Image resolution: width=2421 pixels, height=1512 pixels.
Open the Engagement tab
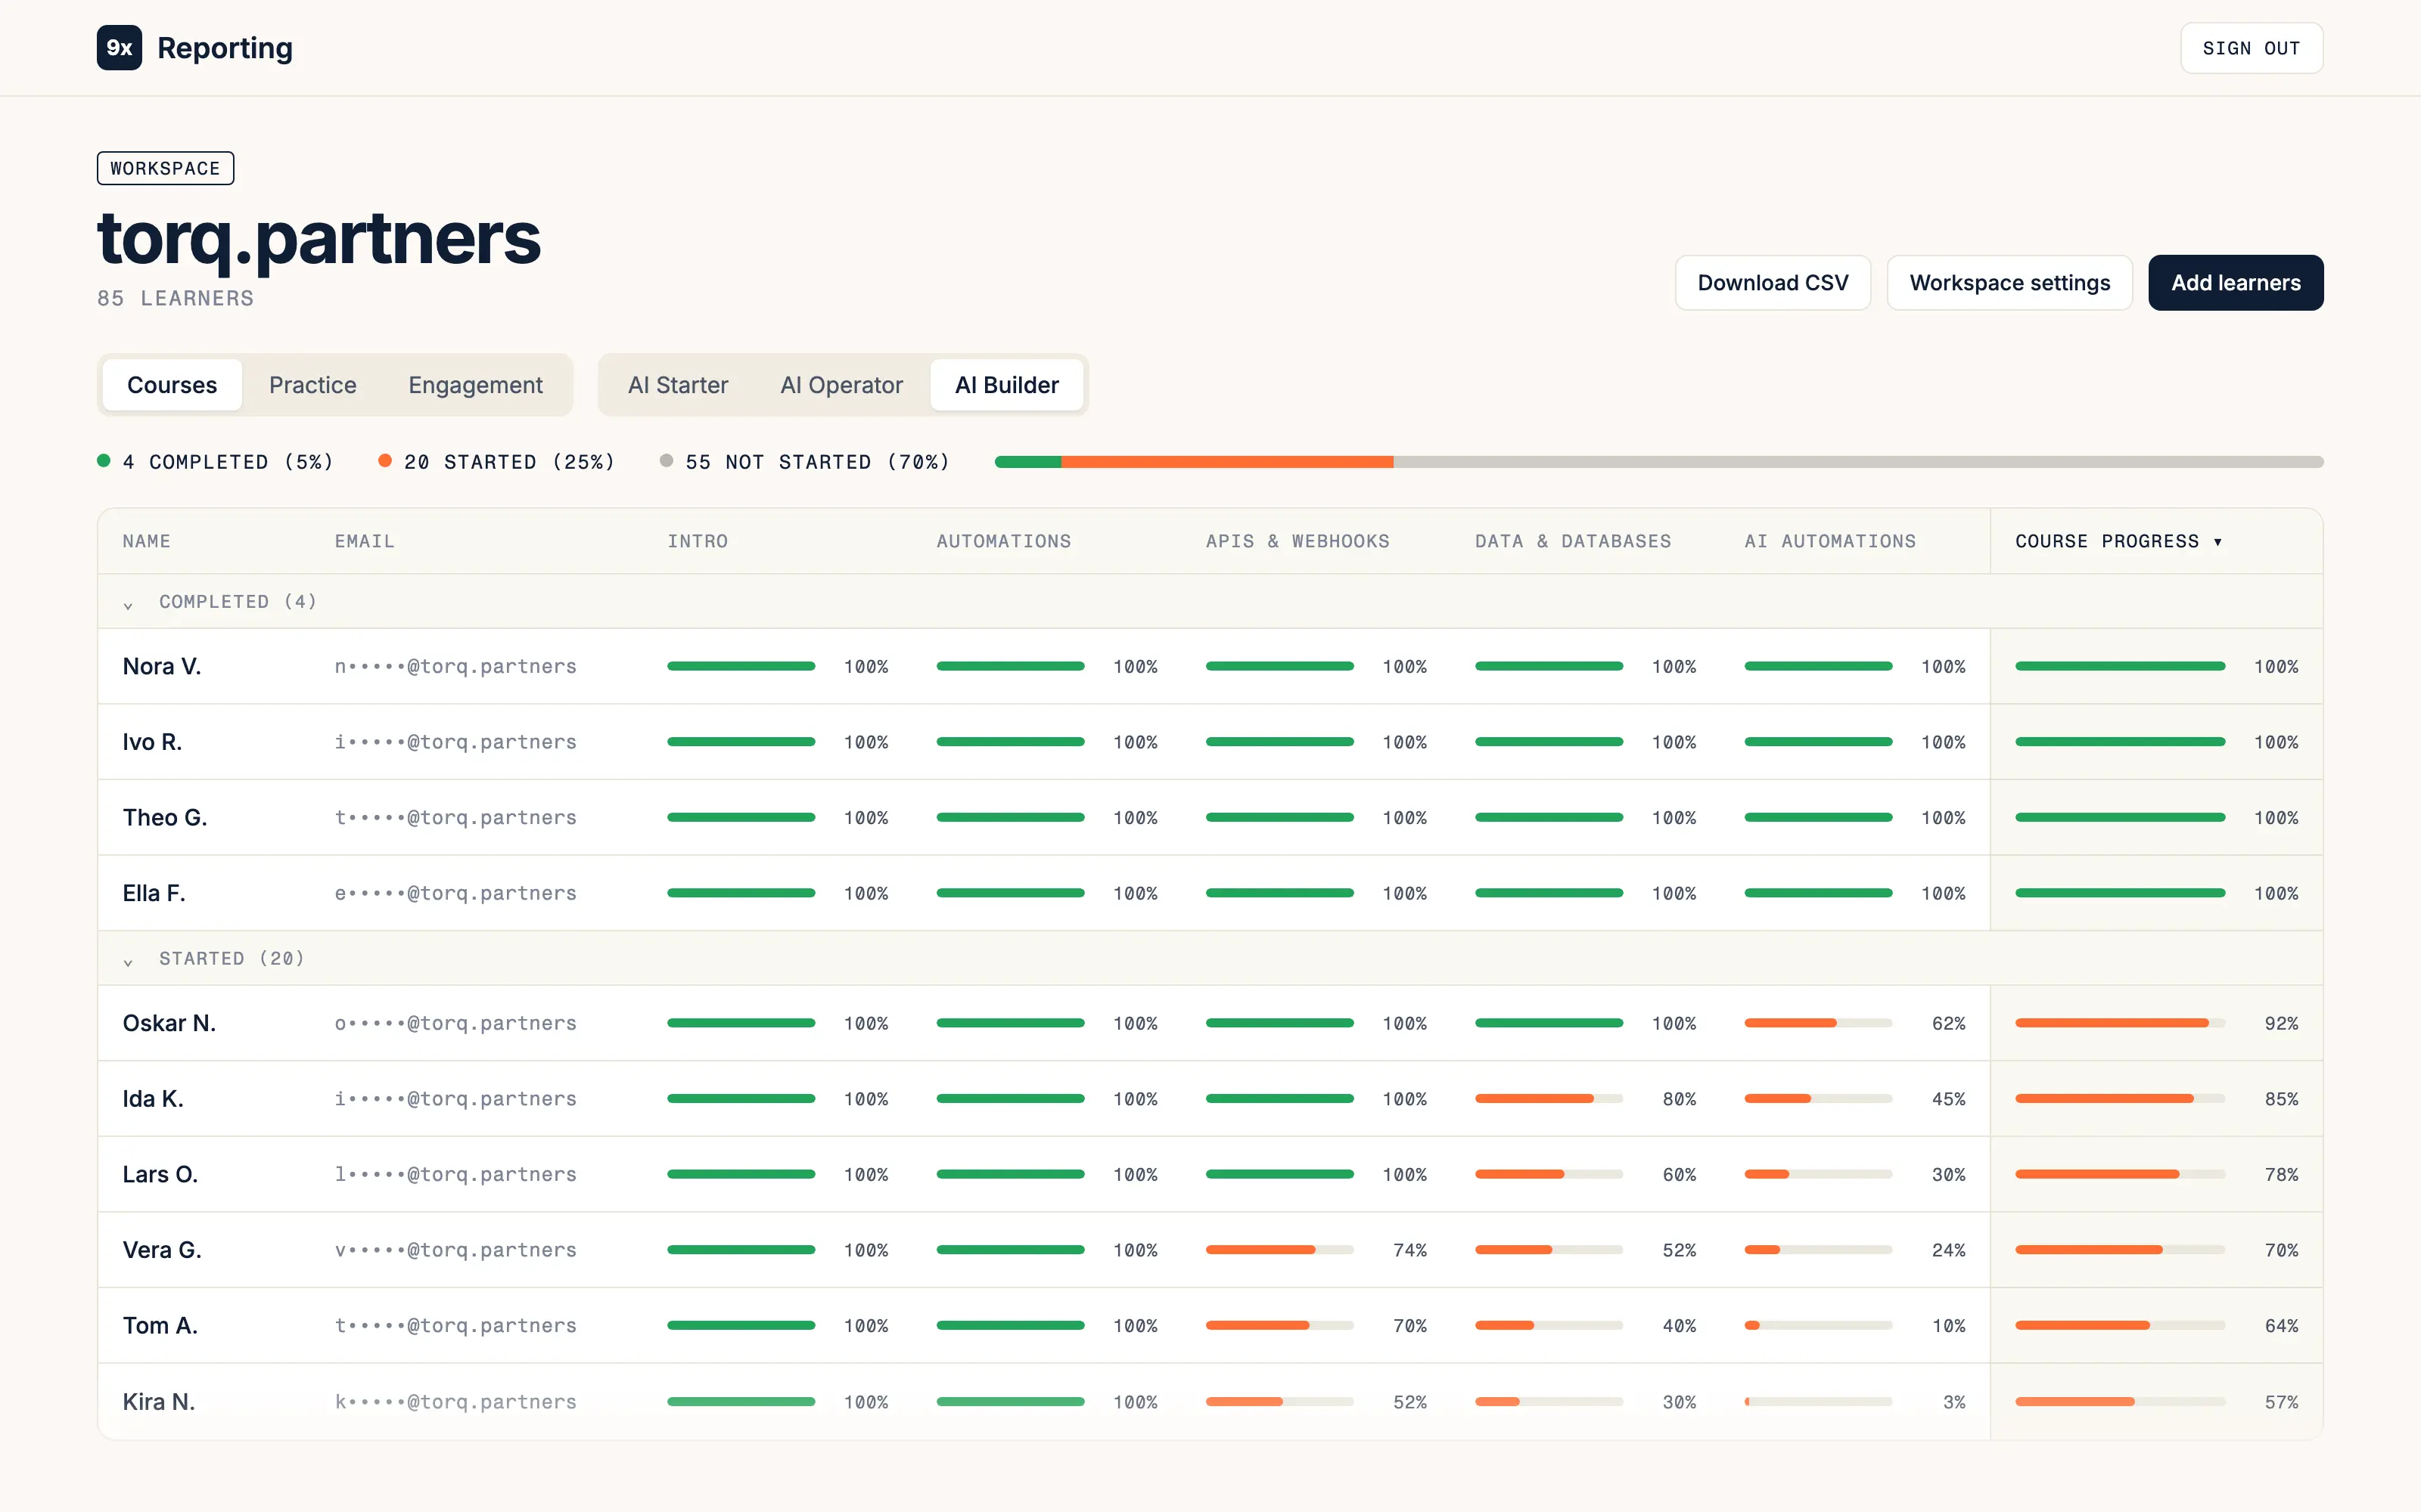coord(475,385)
